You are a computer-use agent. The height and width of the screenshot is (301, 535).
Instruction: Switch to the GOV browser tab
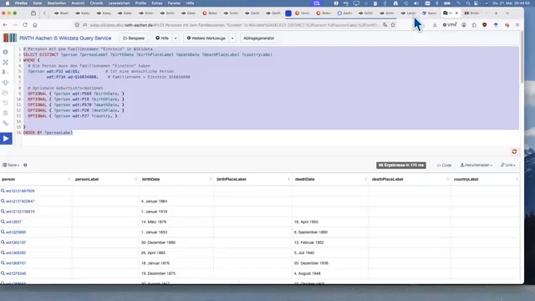point(366,13)
